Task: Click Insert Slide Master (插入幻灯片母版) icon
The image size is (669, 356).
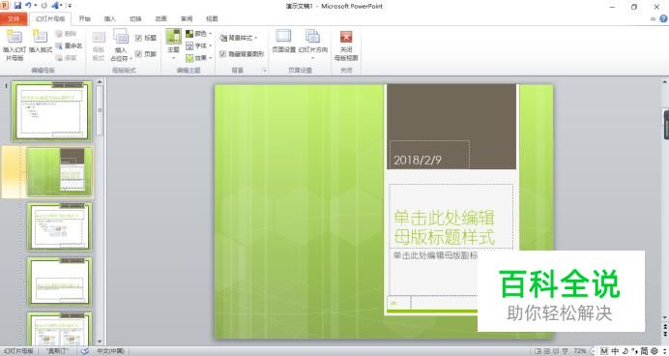Action: (15, 37)
